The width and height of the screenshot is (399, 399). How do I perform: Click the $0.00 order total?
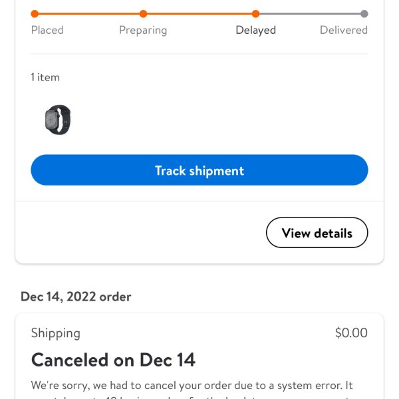(351, 333)
